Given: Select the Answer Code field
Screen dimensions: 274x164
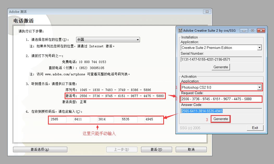Looking at the screenshot, I should tap(221, 111).
